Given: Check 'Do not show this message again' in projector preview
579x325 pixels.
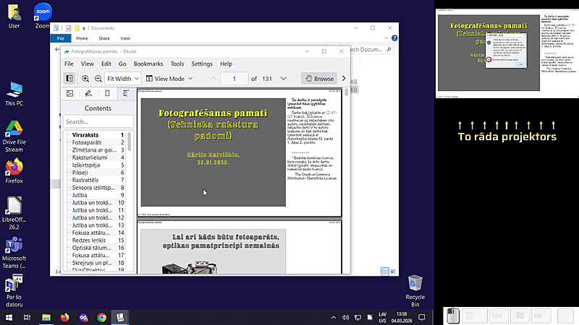Looking at the screenshot, I should tap(490, 60).
